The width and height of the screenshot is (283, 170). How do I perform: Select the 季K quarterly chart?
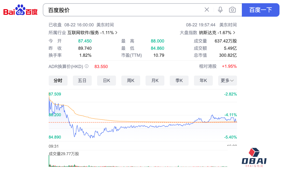(179, 80)
